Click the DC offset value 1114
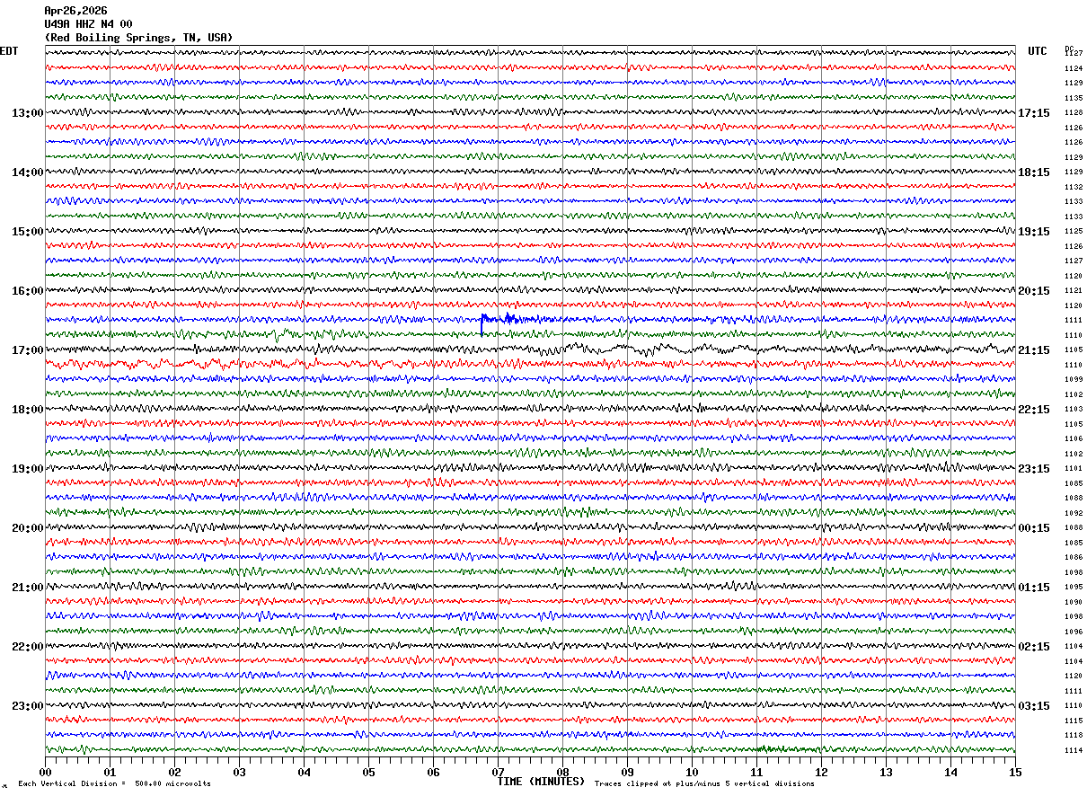The width and height of the screenshot is (1087, 796). tap(1074, 750)
